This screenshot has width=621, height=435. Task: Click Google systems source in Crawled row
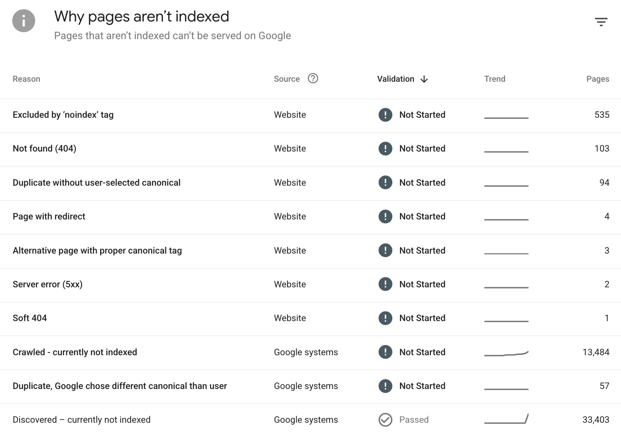pos(306,352)
